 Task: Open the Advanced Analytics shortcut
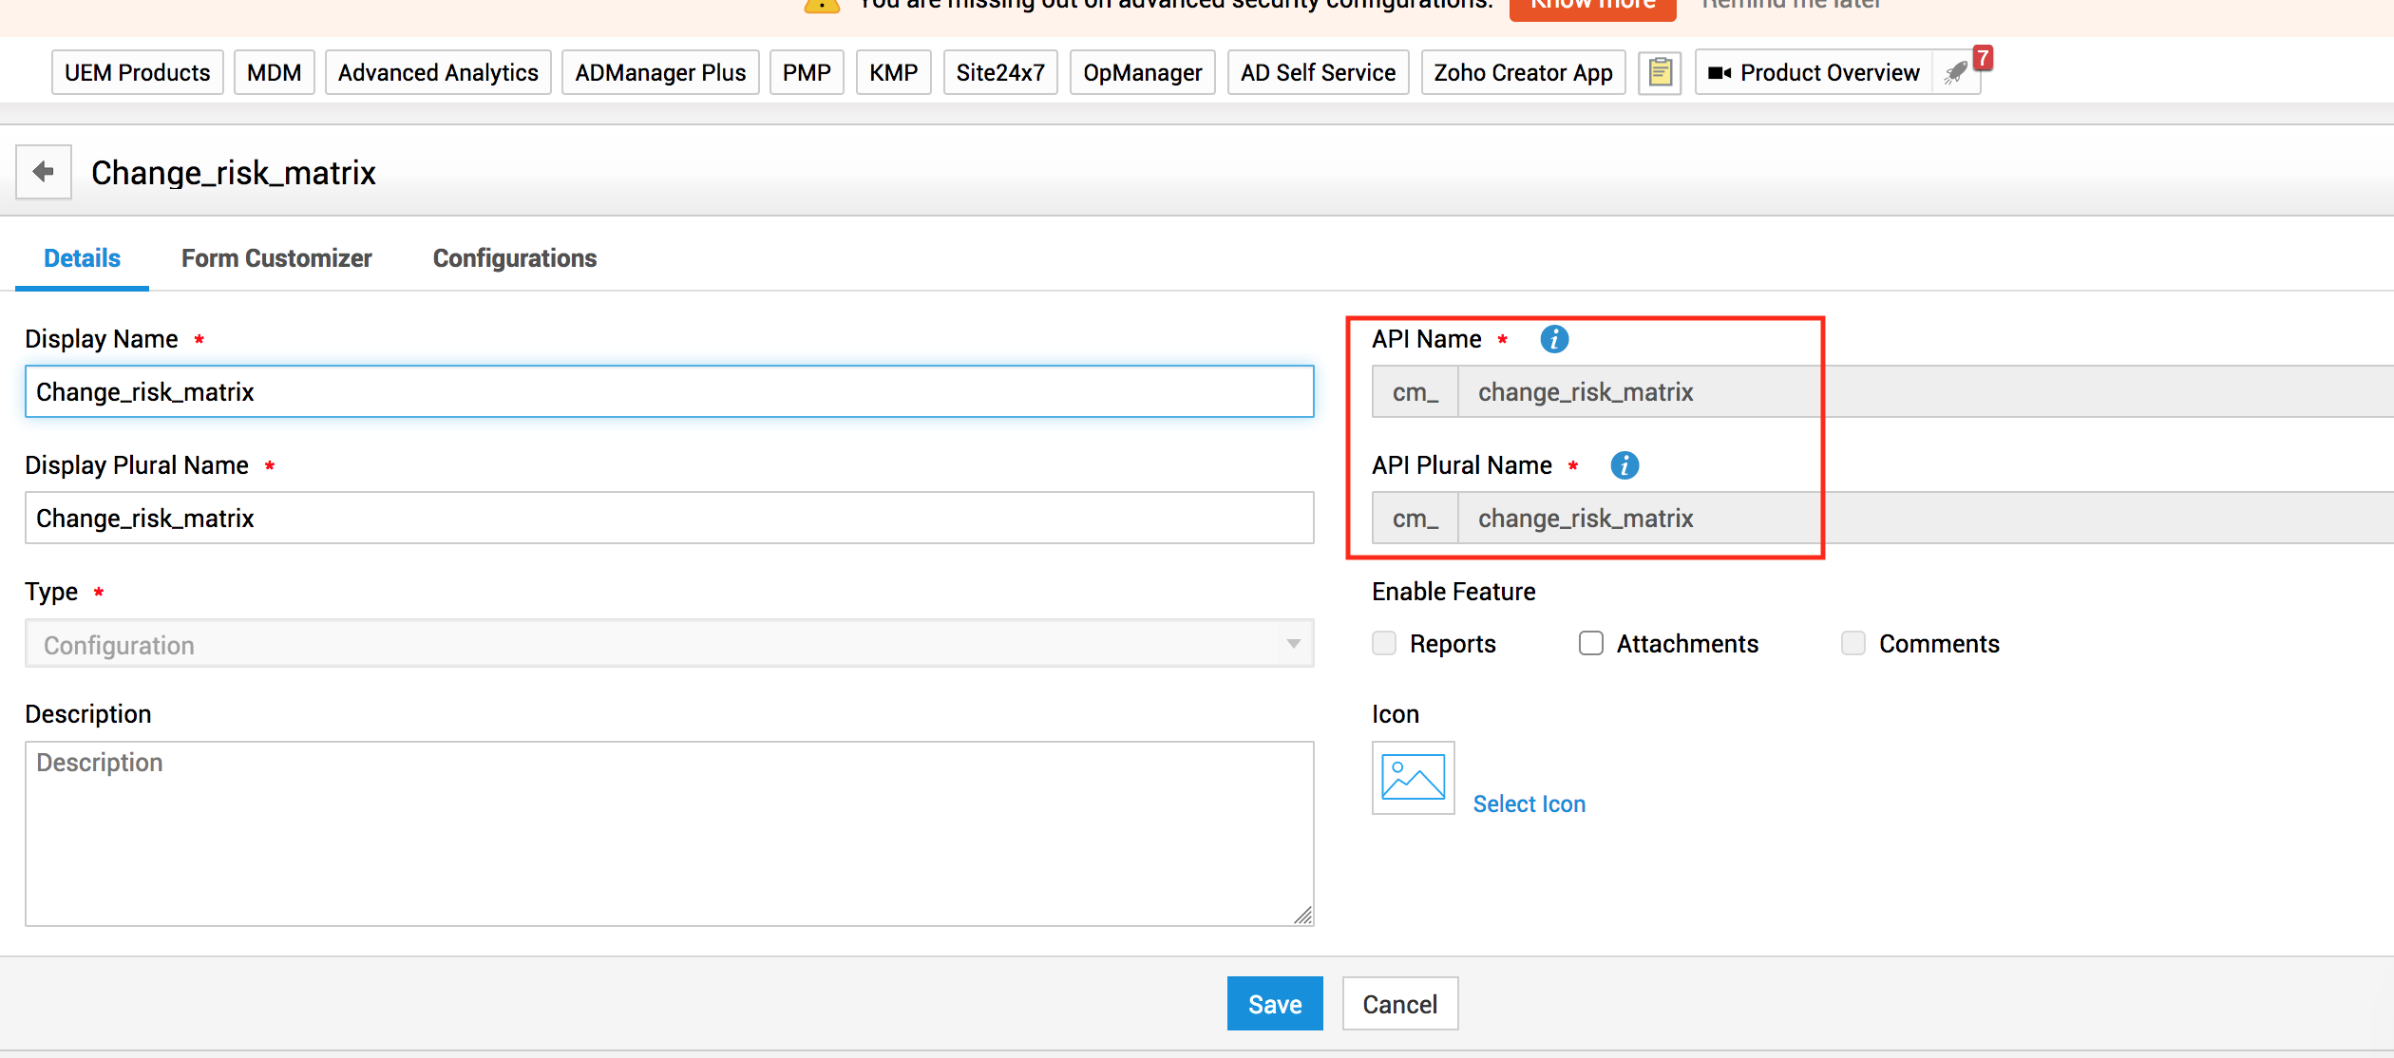(x=438, y=73)
